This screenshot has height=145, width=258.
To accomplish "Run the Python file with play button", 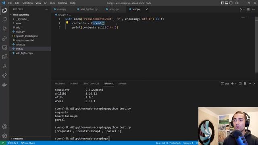I will tap(241, 9).
